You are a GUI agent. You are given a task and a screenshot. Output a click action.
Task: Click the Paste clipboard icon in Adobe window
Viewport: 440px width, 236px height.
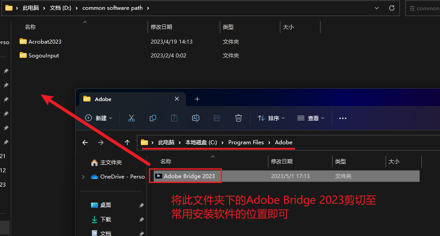coord(174,118)
